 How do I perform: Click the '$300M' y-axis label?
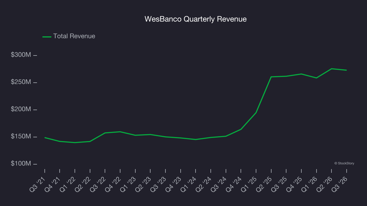pos(21,55)
